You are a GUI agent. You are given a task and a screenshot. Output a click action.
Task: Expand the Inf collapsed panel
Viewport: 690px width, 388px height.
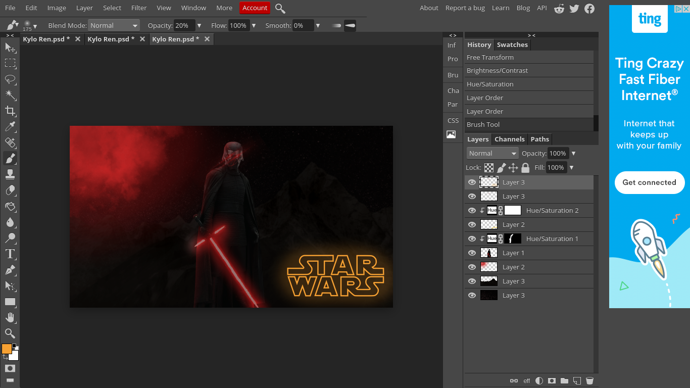click(x=453, y=45)
